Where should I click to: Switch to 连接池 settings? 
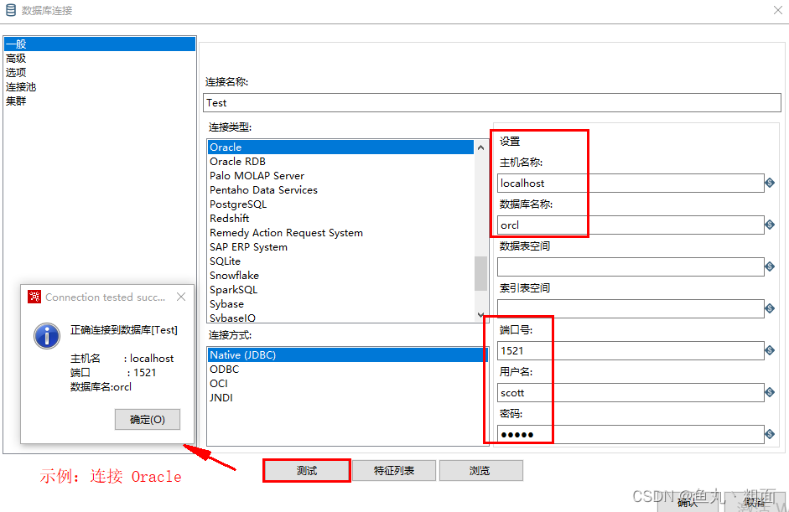[x=100, y=86]
